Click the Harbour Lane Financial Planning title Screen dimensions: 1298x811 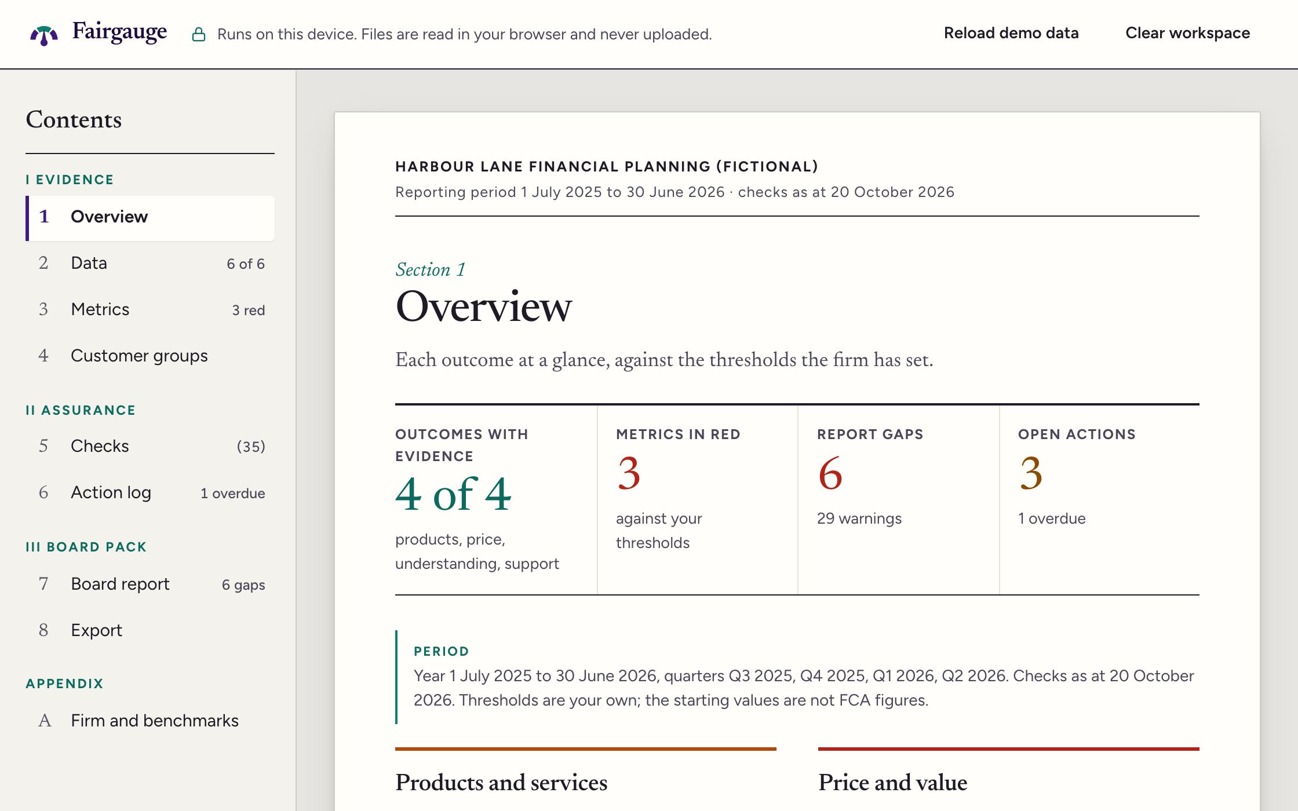pyautogui.click(x=607, y=167)
